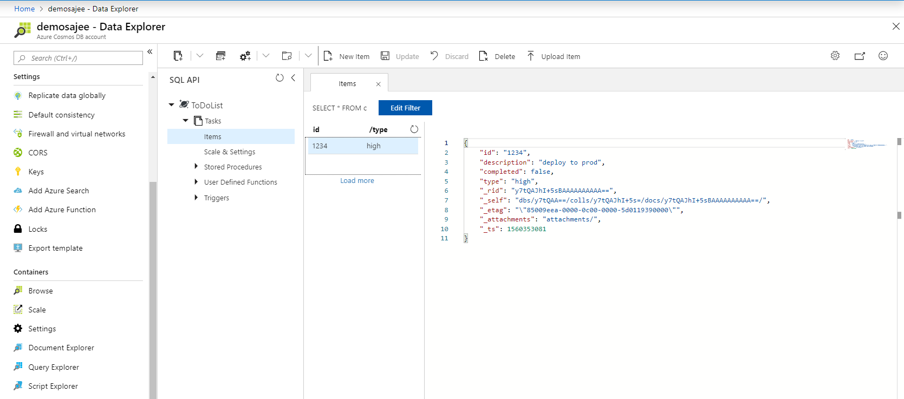Click the "high" type cell
The image size is (904, 399).
tap(374, 146)
